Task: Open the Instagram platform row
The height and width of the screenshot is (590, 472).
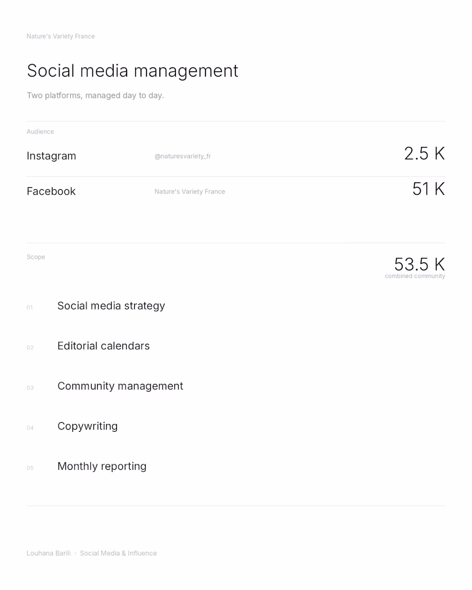Action: [236, 155]
